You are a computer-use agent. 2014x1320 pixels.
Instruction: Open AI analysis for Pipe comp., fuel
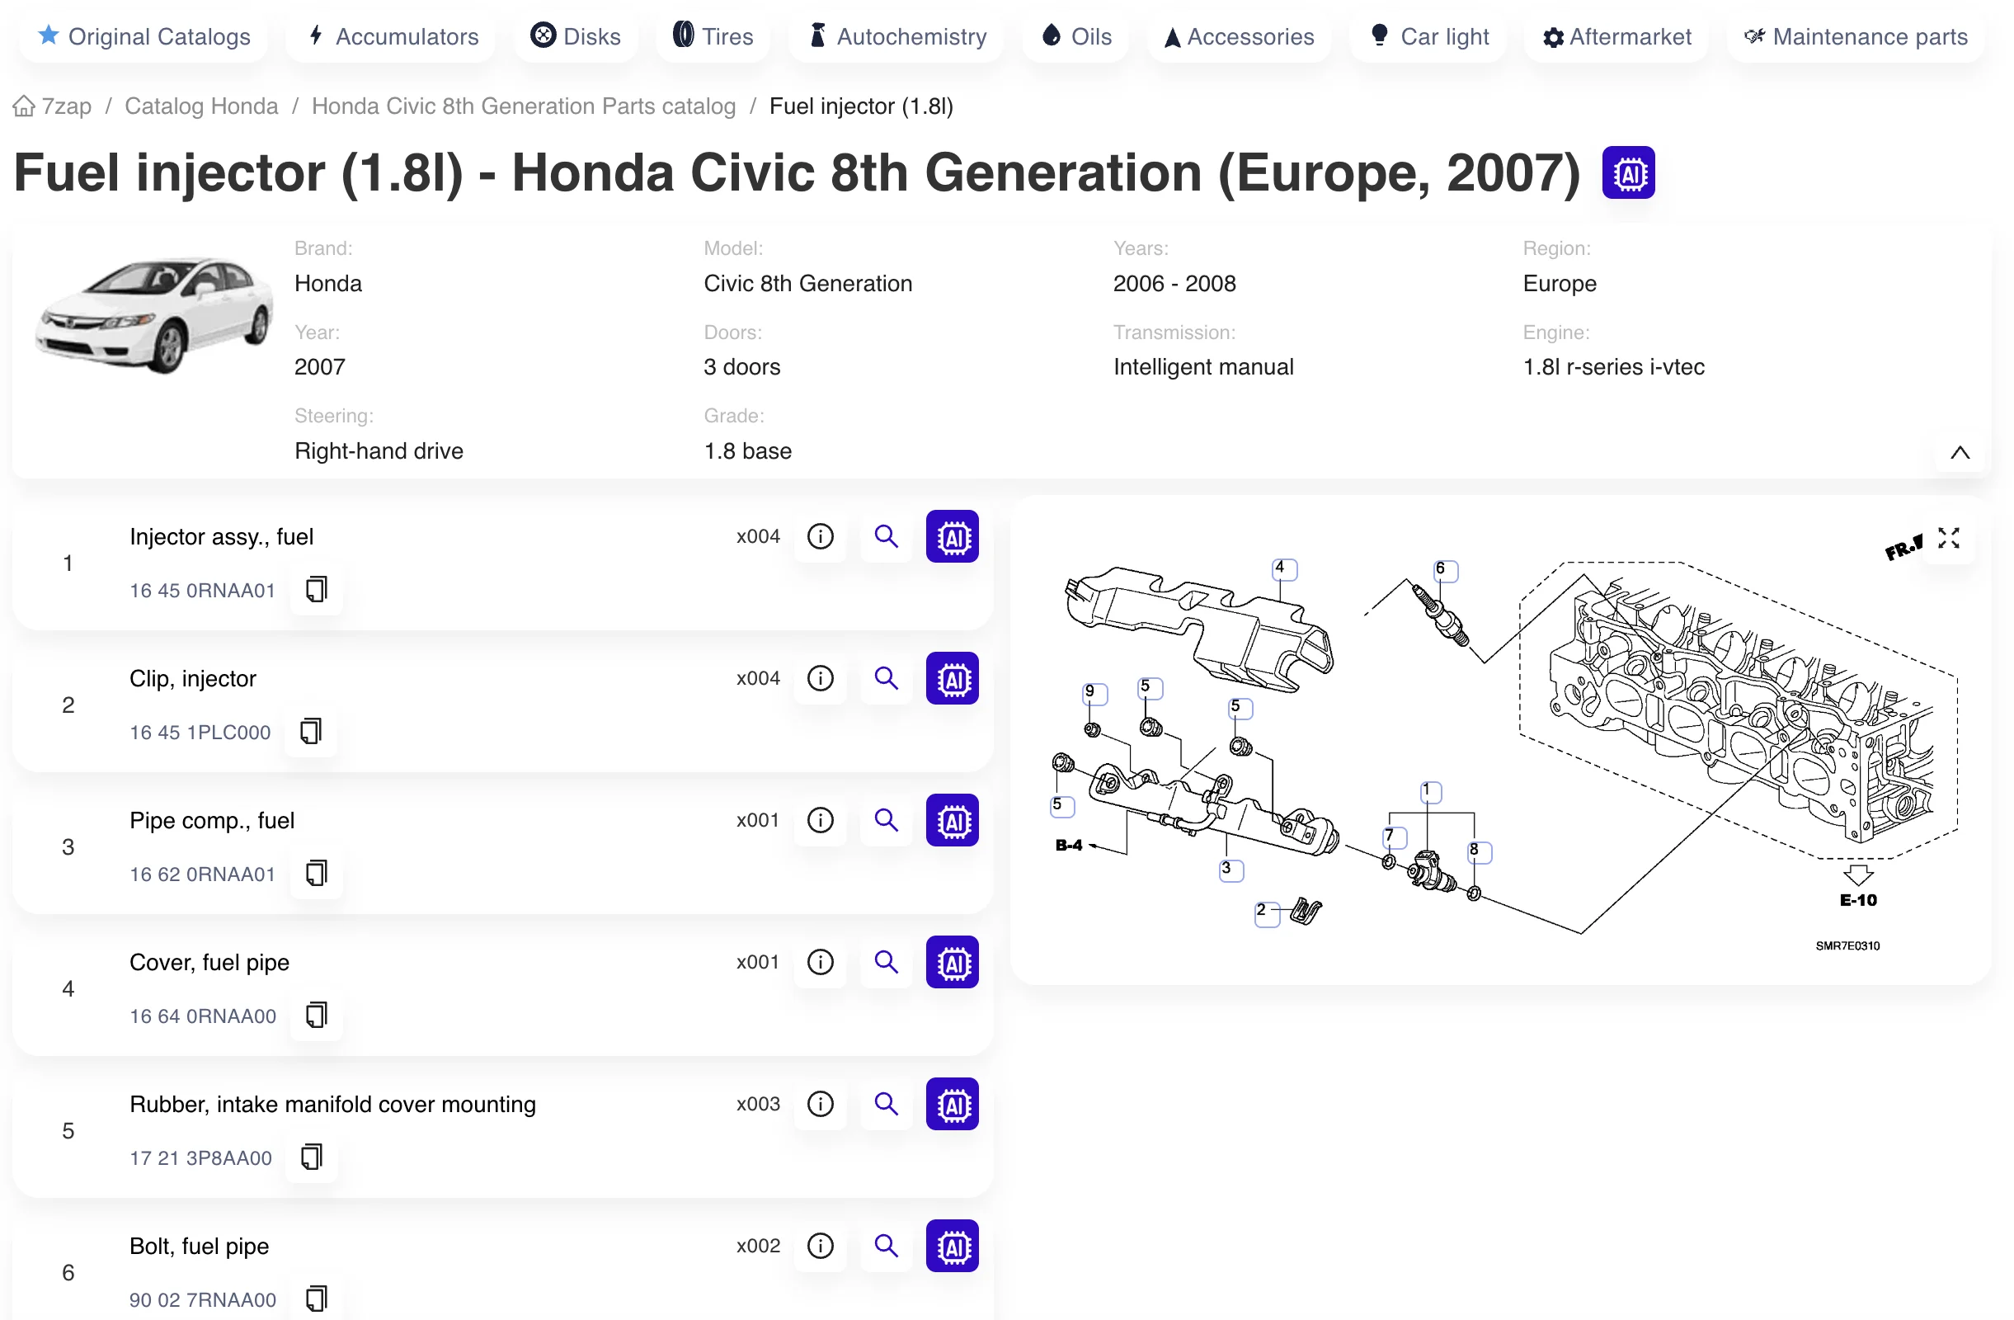point(952,819)
